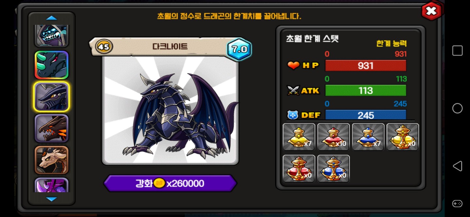This screenshot has height=217, width=470.
Task: Close the transcendence panel with red X
Action: pos(431,11)
